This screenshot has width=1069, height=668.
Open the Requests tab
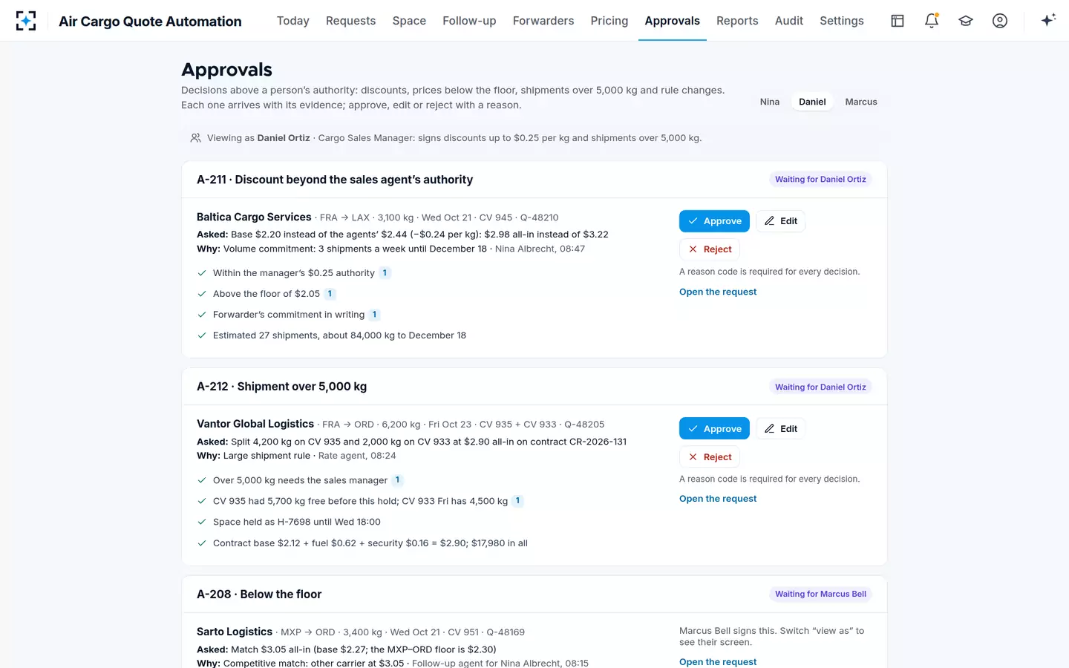(x=351, y=21)
